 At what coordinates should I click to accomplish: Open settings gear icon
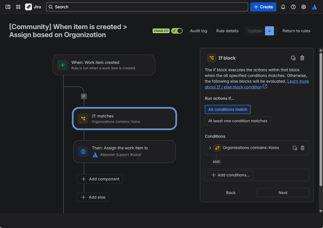(x=304, y=7)
